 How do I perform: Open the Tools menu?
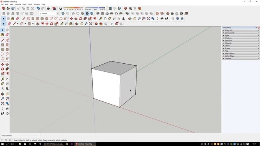tap(30, 4)
